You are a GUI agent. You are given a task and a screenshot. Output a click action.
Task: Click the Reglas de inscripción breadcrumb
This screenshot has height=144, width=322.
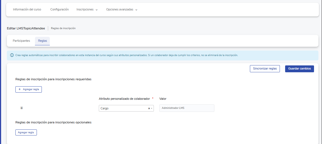coord(63,28)
